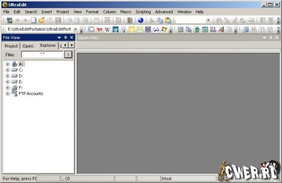Image resolution: width=282 pixels, height=183 pixels.
Task: Open the Open Files panel menu arrow
Action: pyautogui.click(x=264, y=38)
